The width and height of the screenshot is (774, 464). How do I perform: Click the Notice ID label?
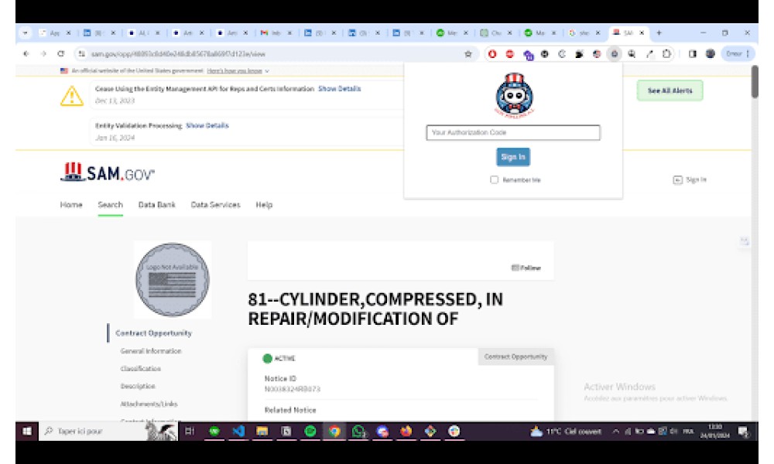(280, 379)
